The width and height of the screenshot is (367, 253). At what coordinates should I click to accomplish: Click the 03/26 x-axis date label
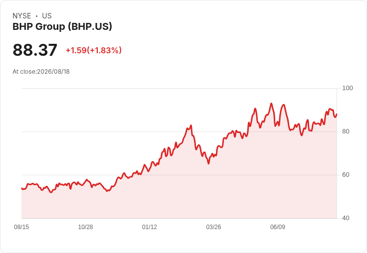click(x=213, y=227)
